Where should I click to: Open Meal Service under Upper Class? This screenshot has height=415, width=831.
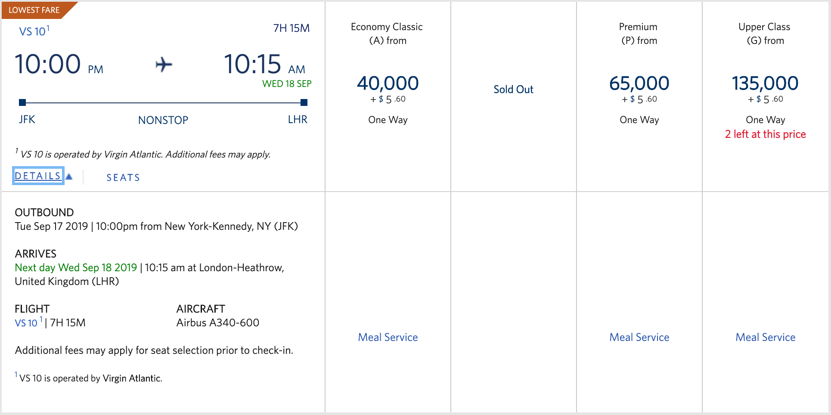[x=765, y=337]
